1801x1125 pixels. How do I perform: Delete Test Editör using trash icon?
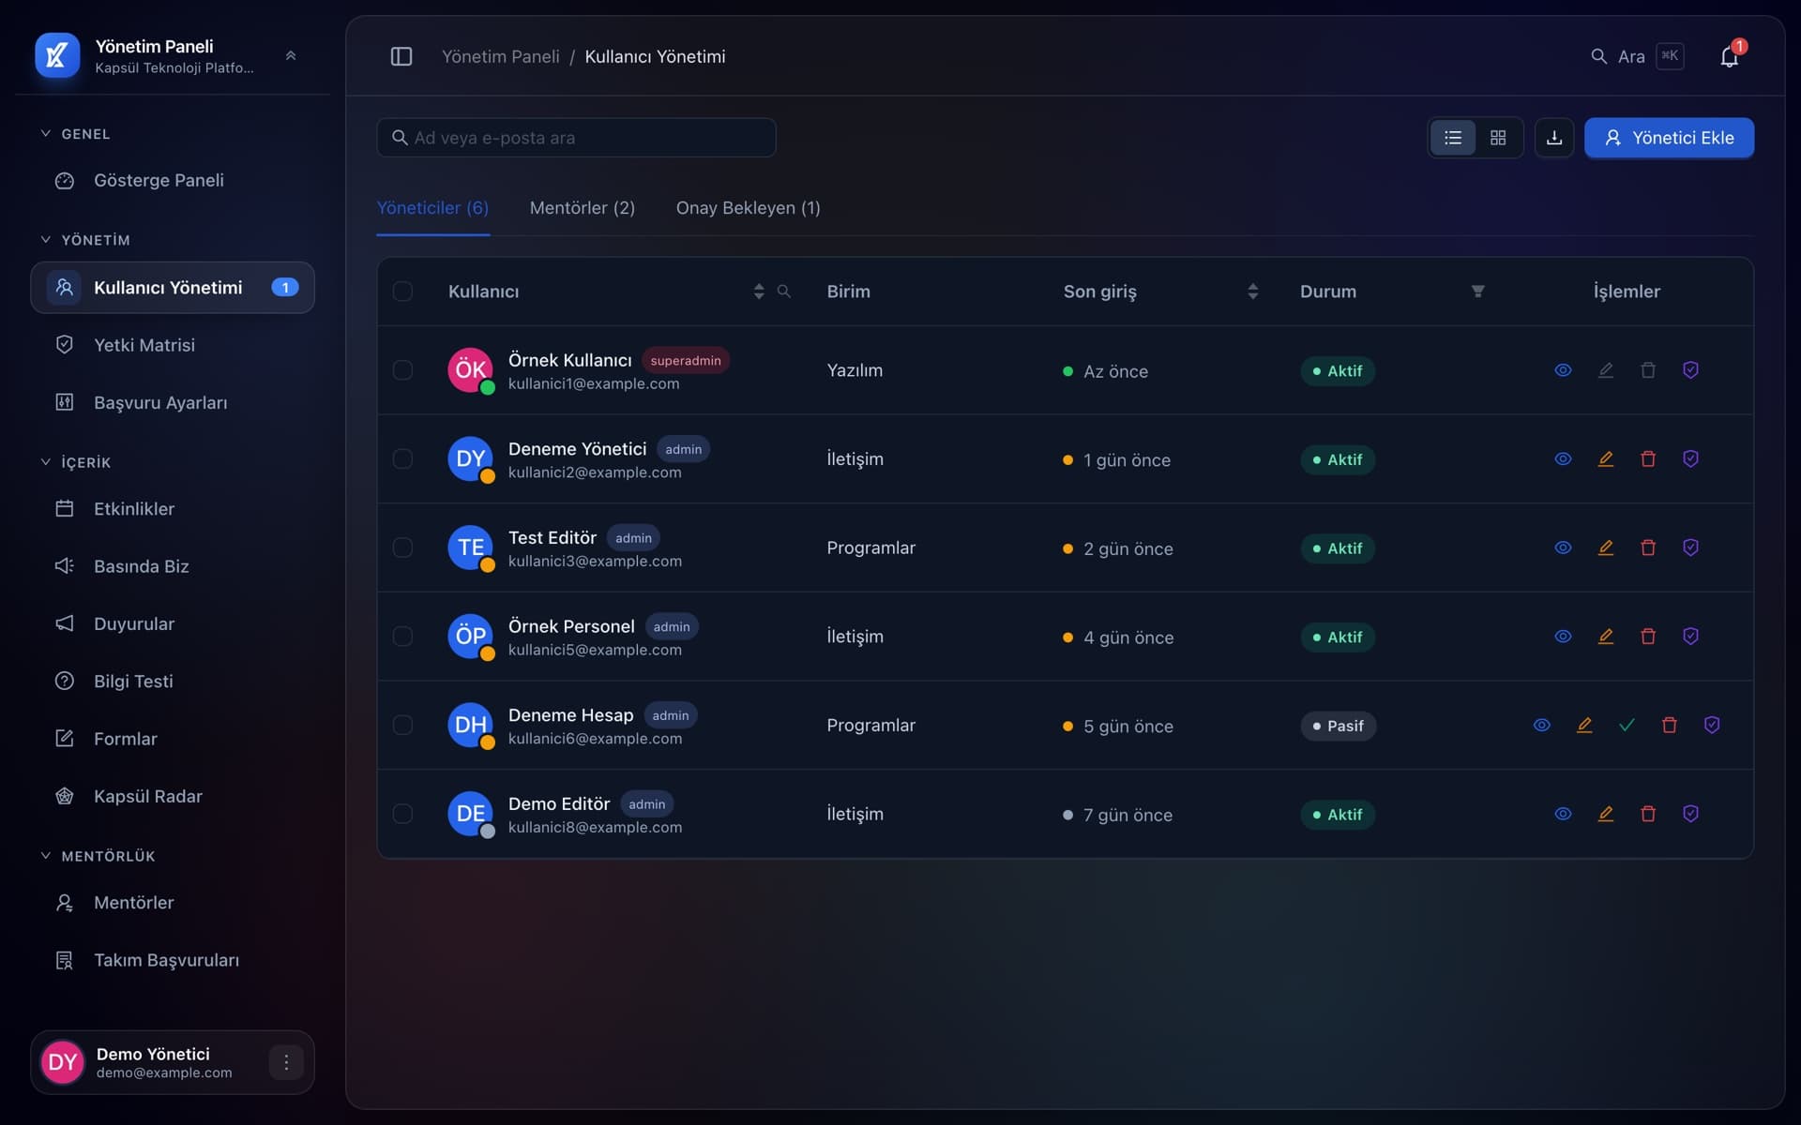1648,547
